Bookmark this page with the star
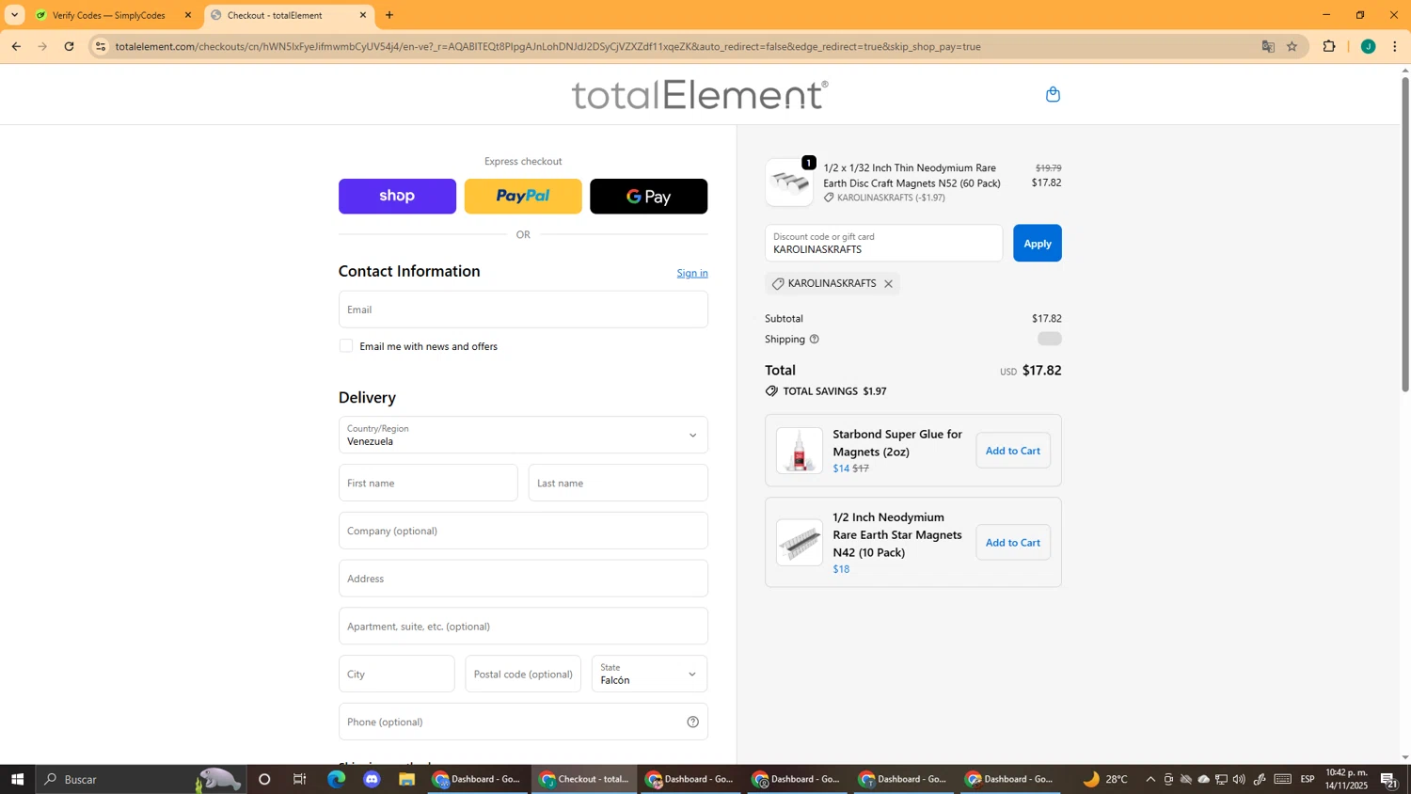 pos(1292,46)
